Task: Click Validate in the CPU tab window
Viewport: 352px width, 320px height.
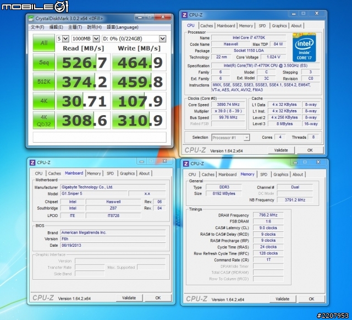Action: pos(281,150)
